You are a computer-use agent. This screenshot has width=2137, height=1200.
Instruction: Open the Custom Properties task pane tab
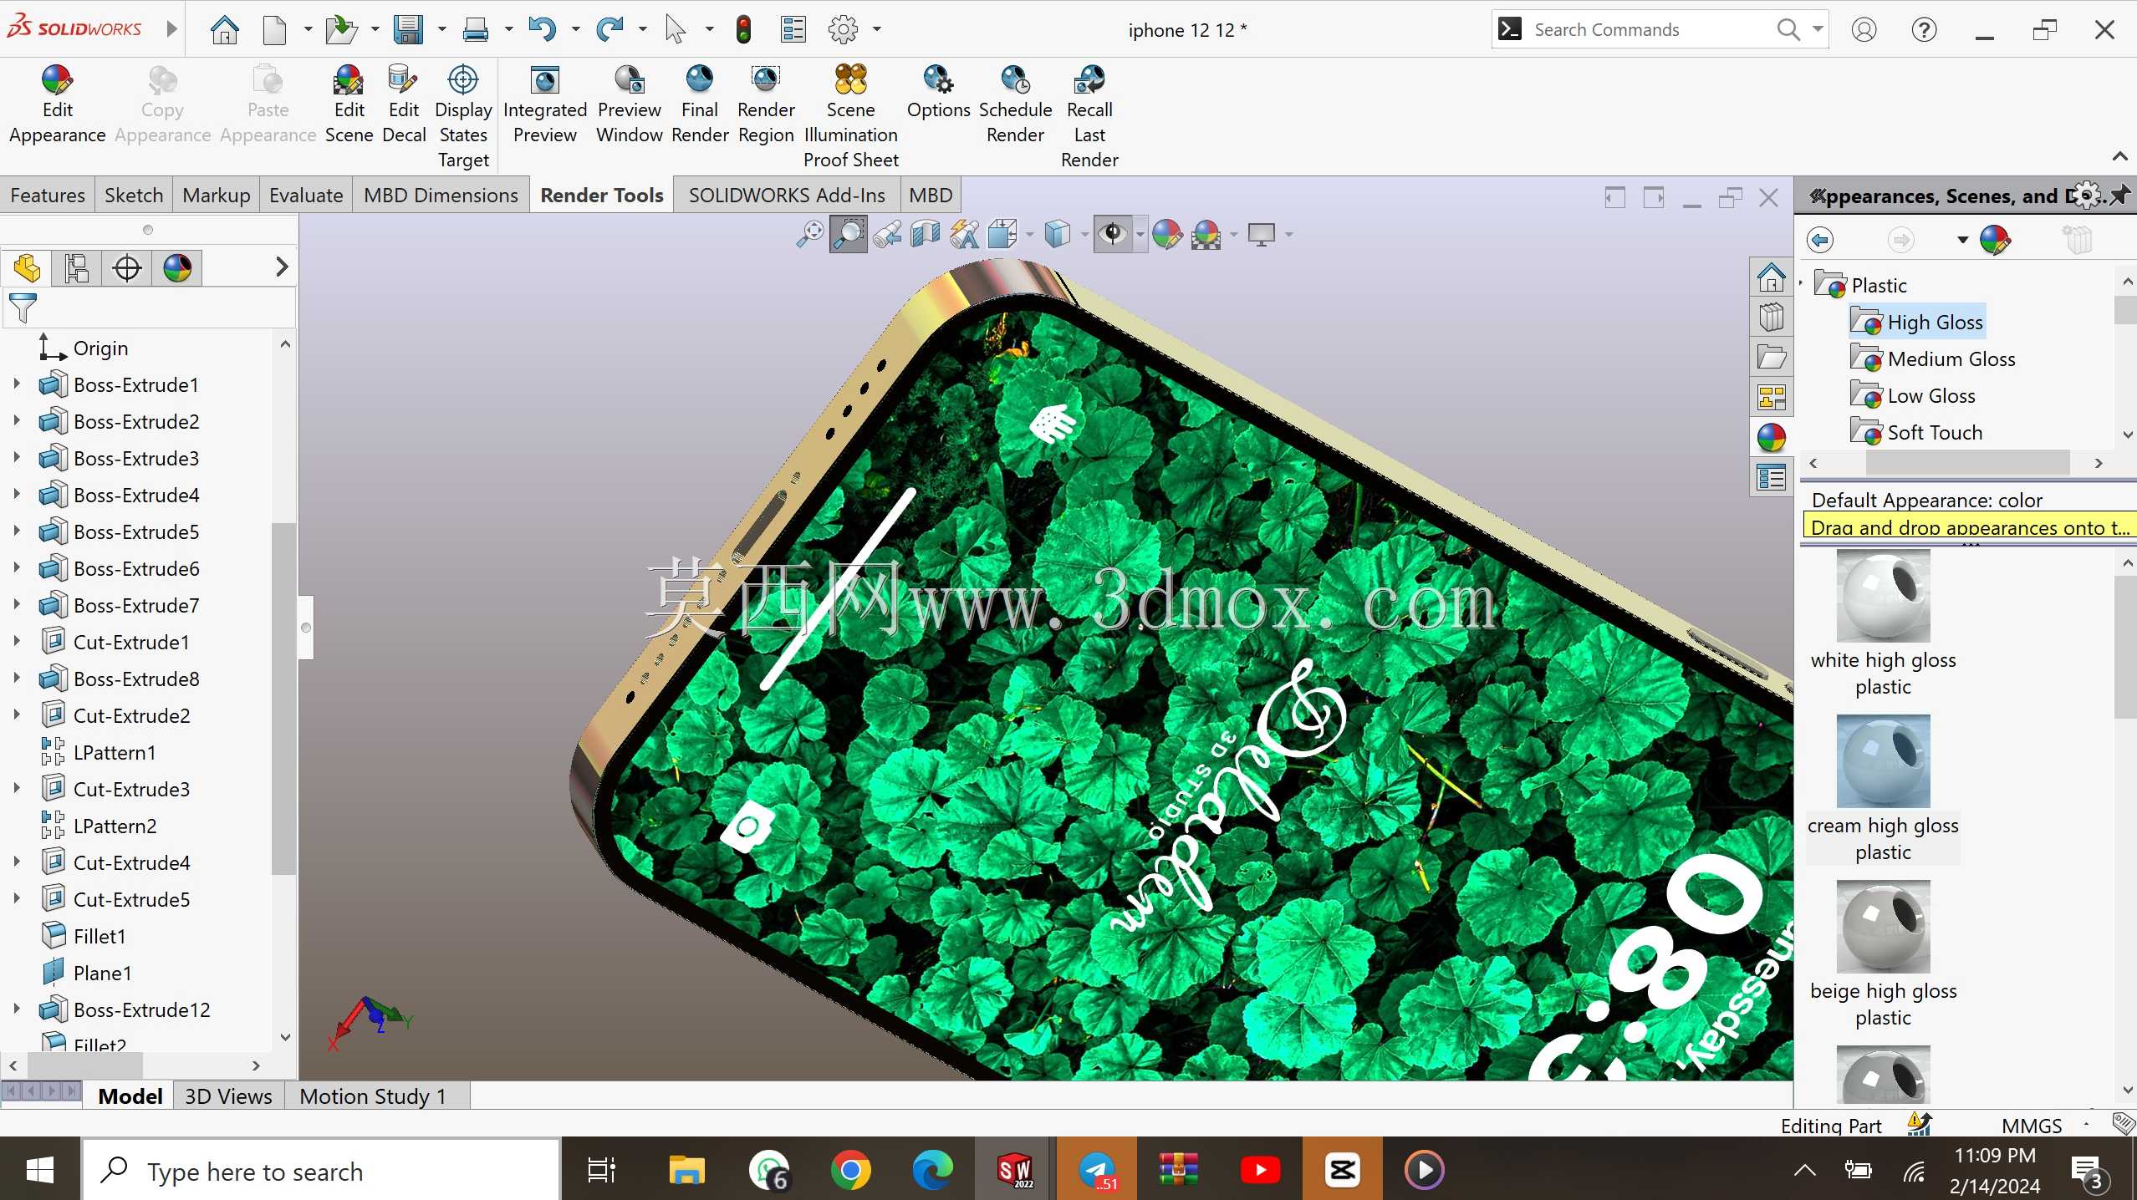(x=1771, y=478)
